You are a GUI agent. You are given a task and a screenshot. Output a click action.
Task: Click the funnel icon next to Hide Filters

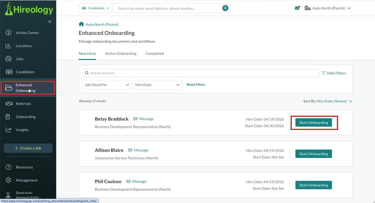[x=324, y=73]
